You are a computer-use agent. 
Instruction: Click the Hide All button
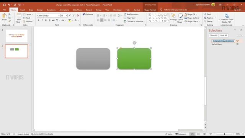tap(224, 35)
